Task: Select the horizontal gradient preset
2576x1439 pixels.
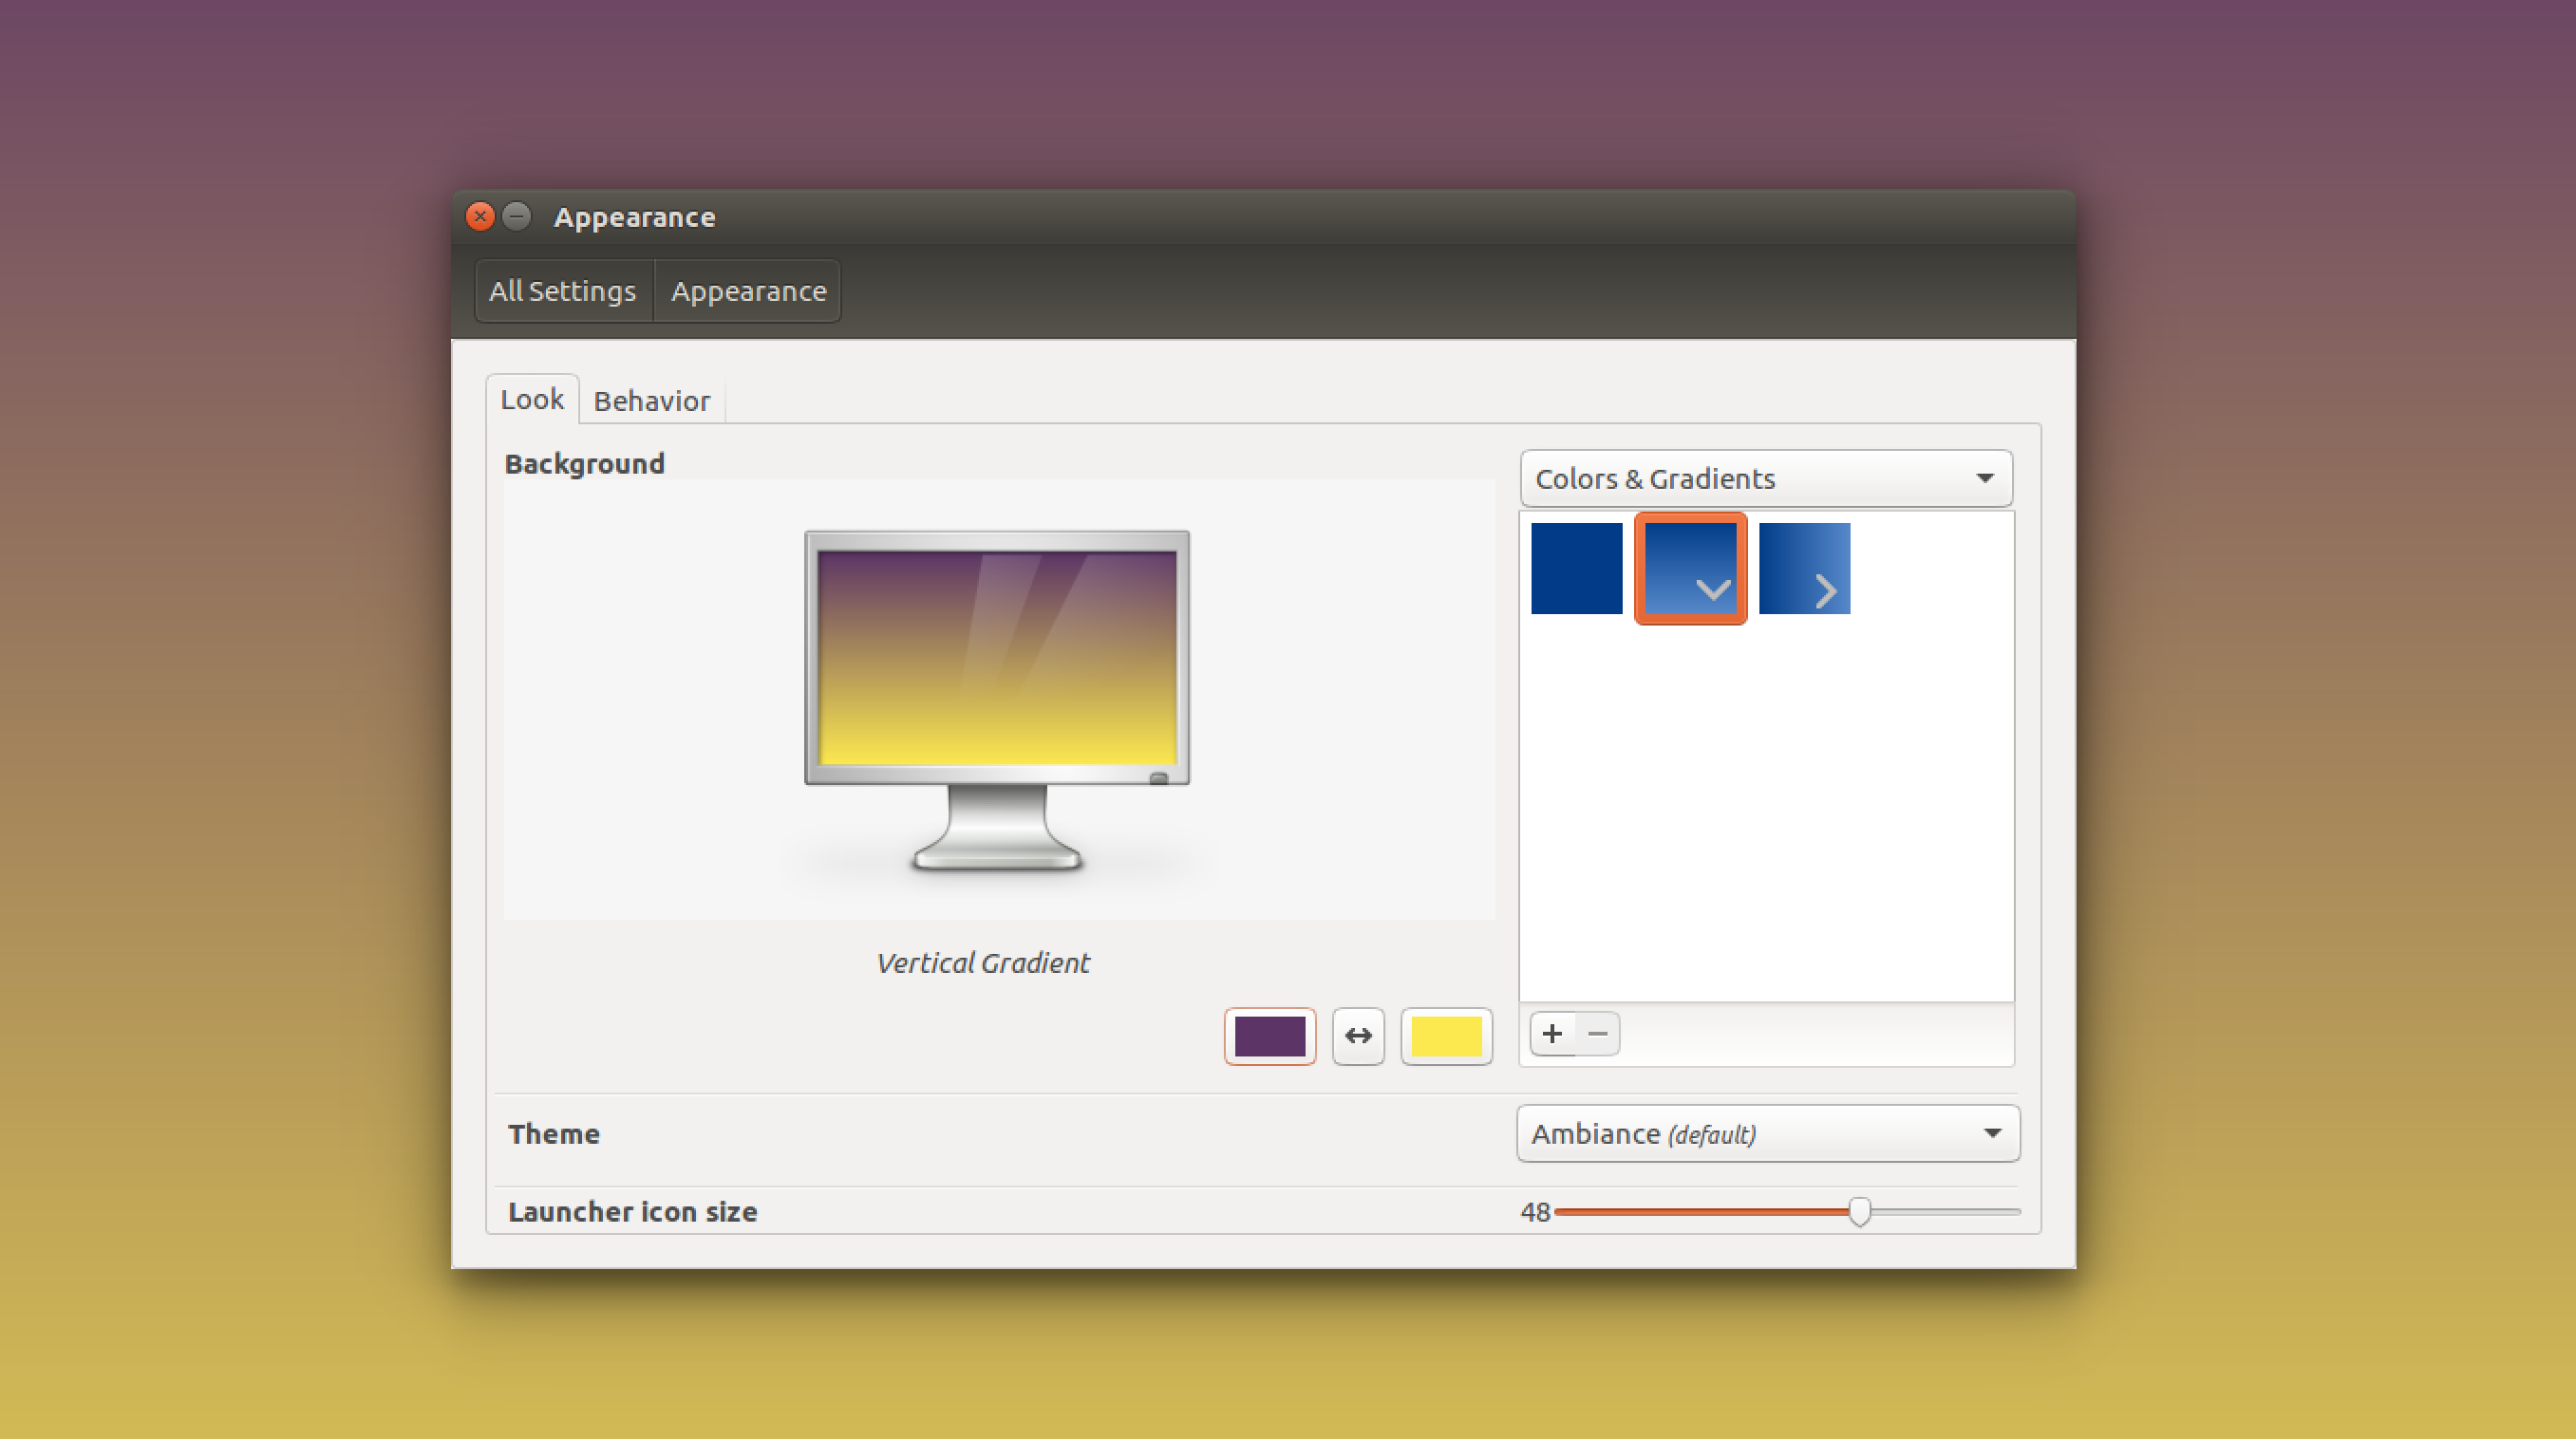Action: click(x=1805, y=568)
